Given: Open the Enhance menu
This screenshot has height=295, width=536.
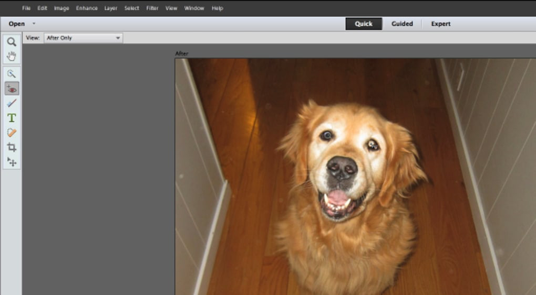Looking at the screenshot, I should (x=87, y=8).
